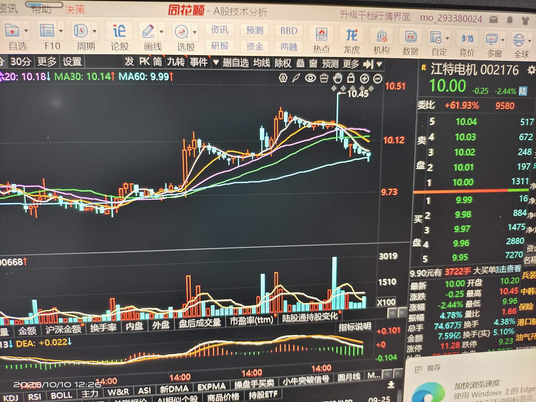Click the zoom-out minus icon on chart
Image resolution: width=536 pixels, height=402 pixels.
click(x=378, y=79)
